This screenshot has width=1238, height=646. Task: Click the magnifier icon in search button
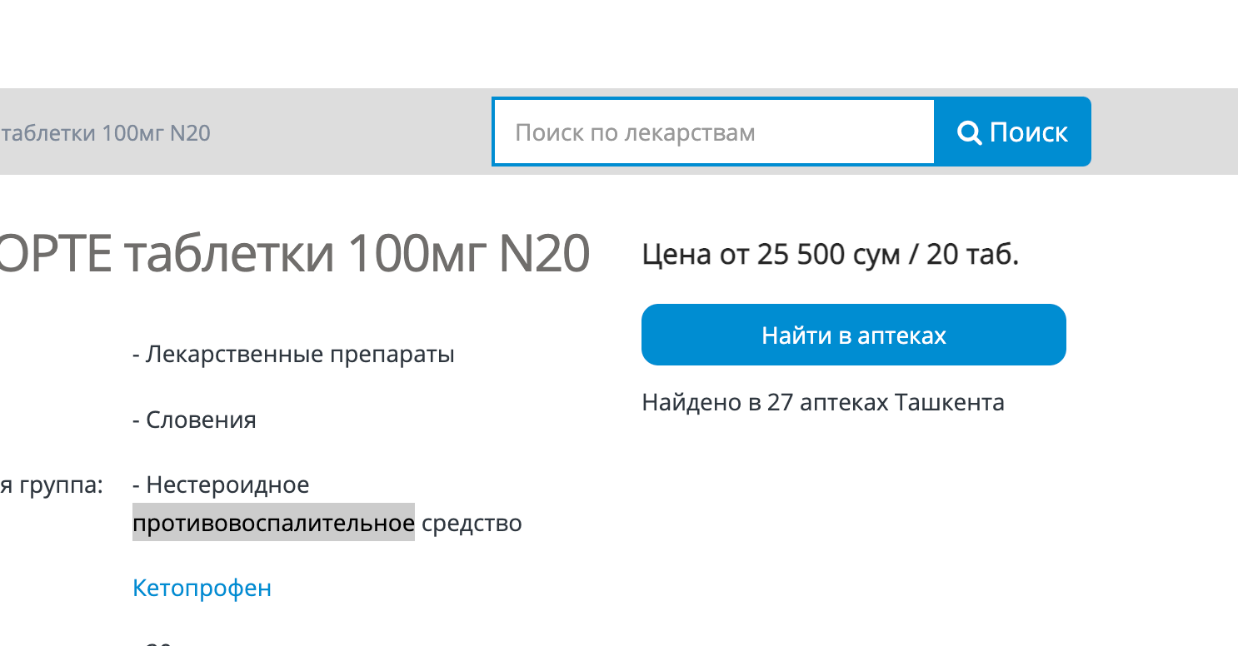(970, 132)
